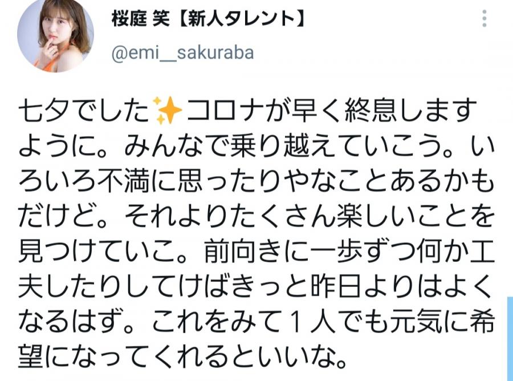The width and height of the screenshot is (513, 381).
Task: Open the 桜庭 笑 display name profile
Action: [141, 18]
